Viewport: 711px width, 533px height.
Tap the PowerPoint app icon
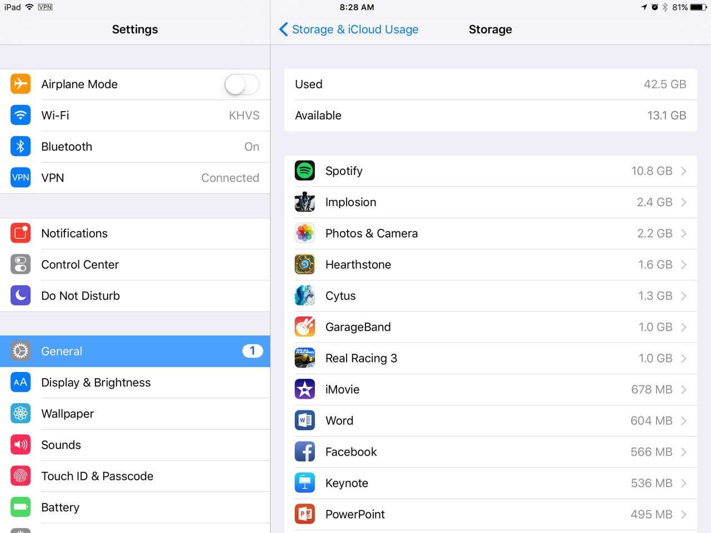305,514
